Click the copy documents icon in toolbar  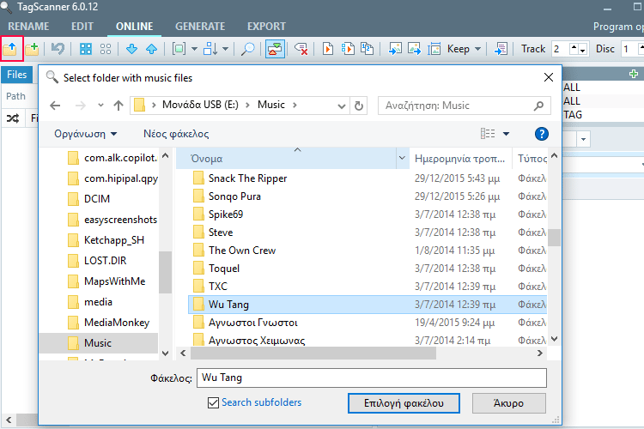coord(367,49)
